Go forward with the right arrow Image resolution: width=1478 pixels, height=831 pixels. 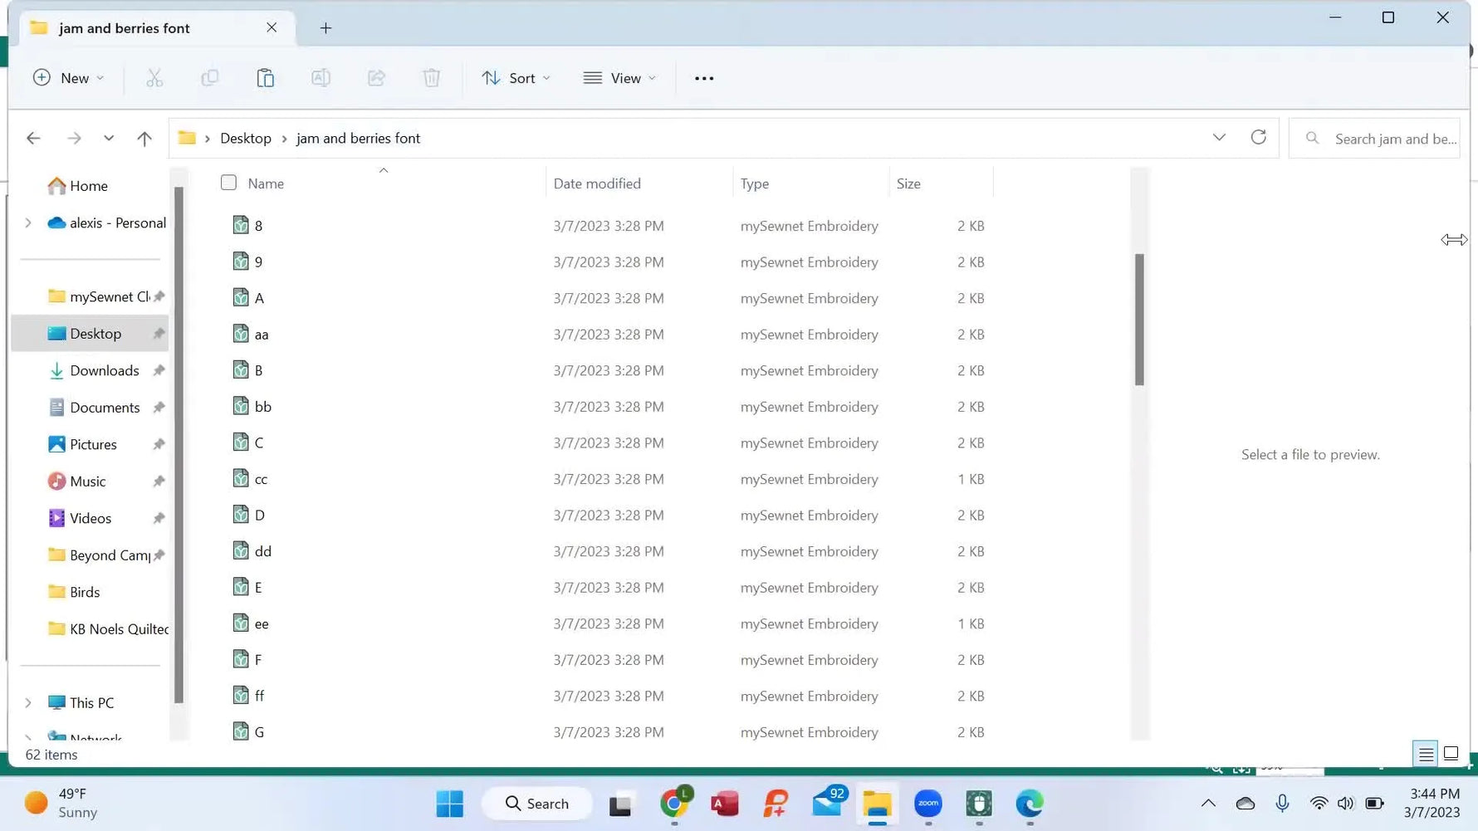click(74, 138)
